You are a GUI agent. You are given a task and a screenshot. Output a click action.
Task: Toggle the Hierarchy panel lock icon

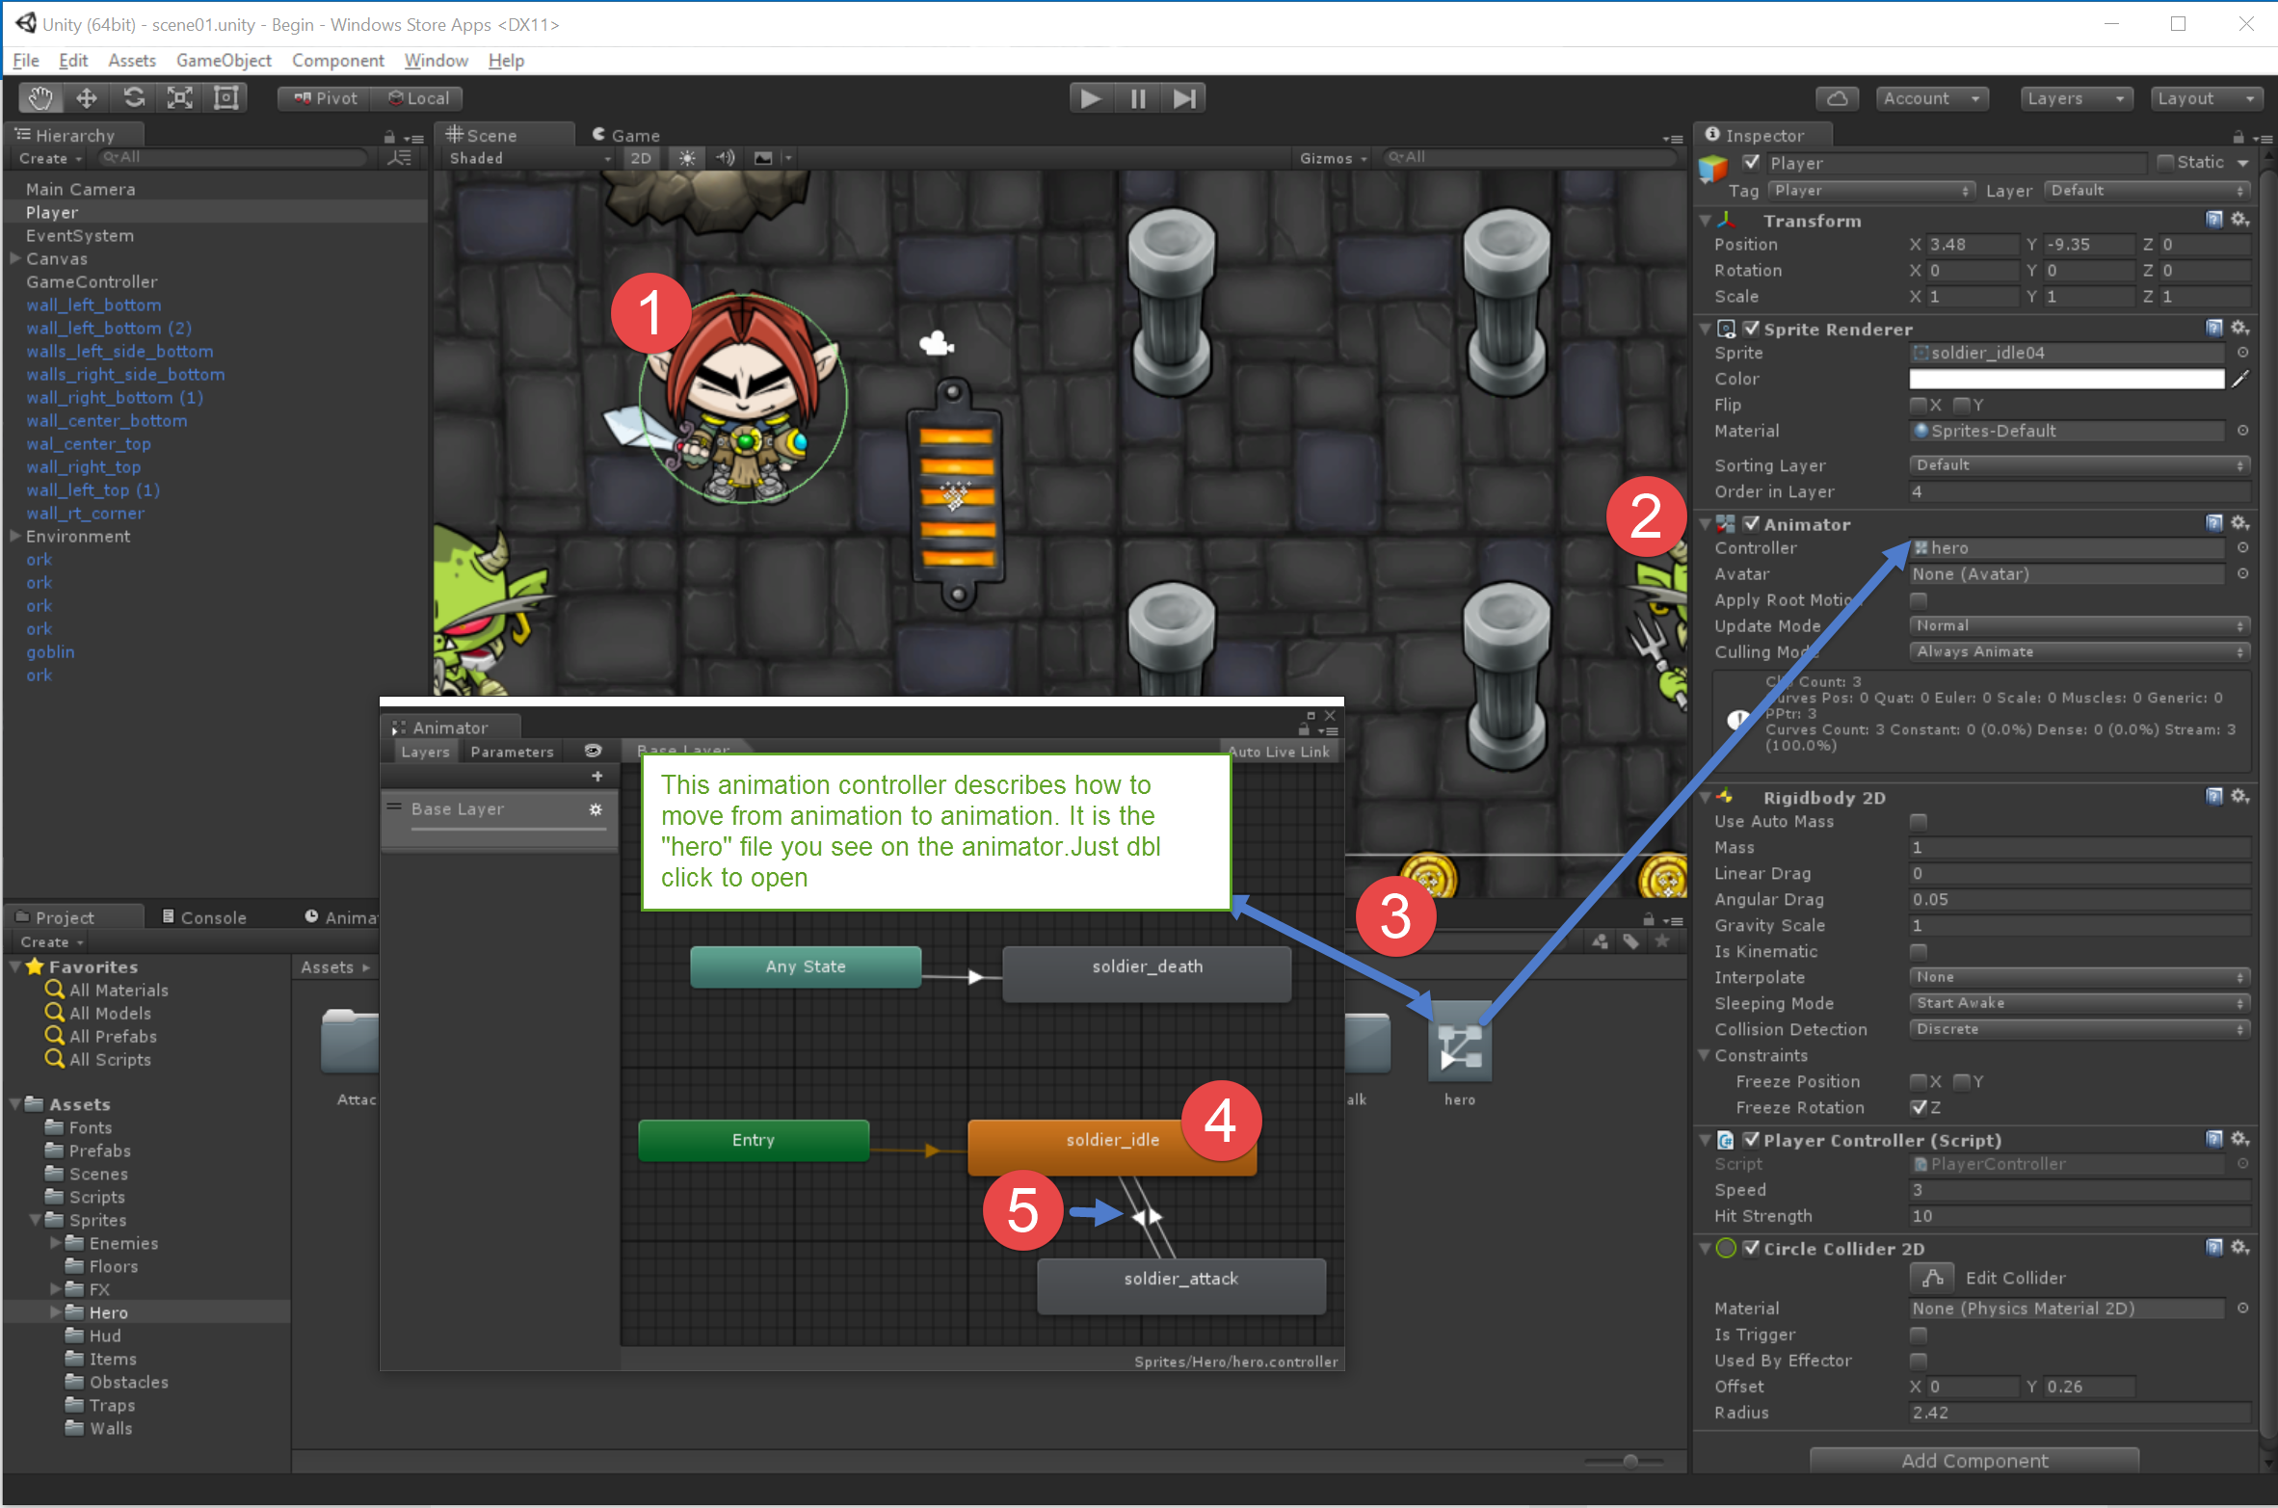pos(389,137)
